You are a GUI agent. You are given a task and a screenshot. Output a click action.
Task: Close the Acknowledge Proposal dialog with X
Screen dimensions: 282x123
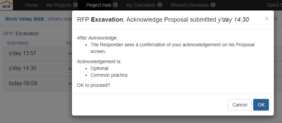click(x=267, y=19)
